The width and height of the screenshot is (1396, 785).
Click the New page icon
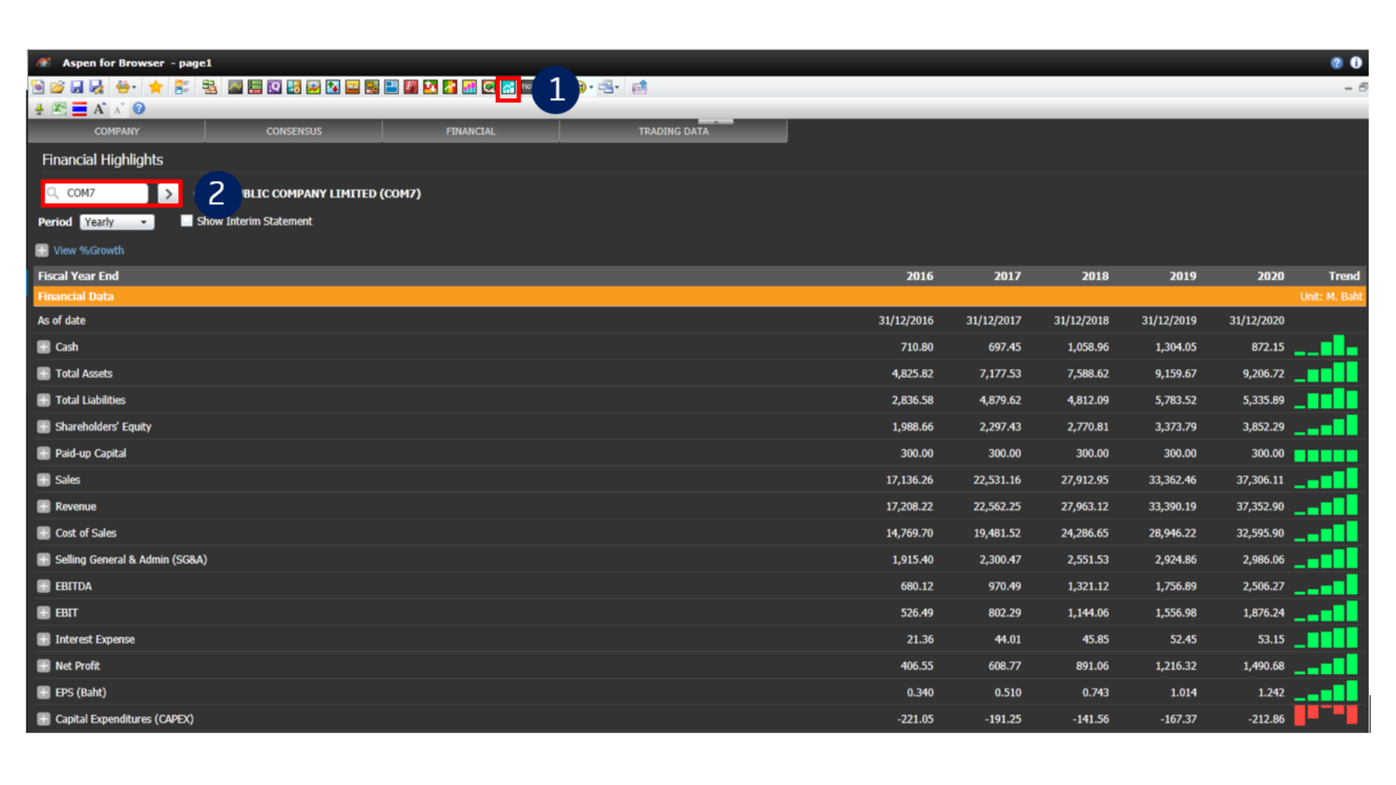38,88
